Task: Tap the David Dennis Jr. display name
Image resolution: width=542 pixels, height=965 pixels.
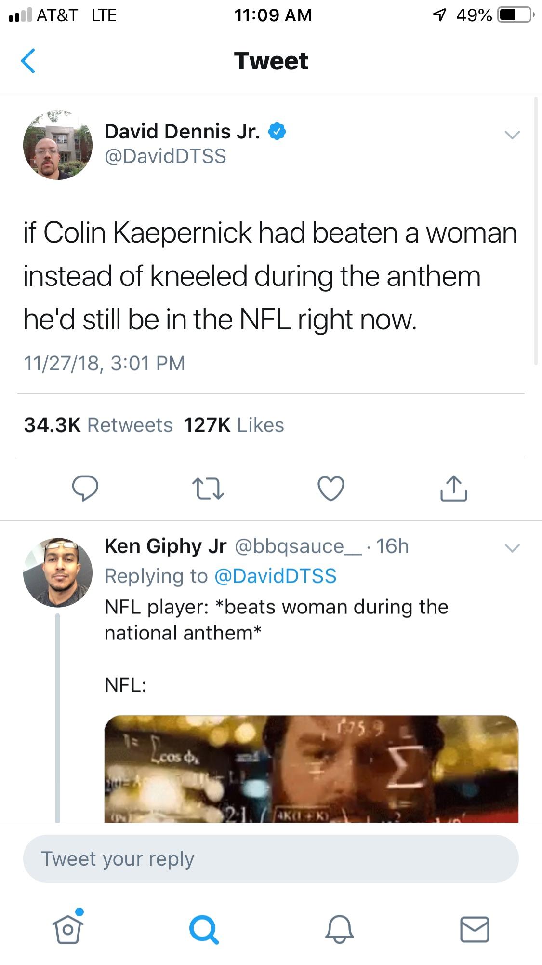Action: pos(183,131)
